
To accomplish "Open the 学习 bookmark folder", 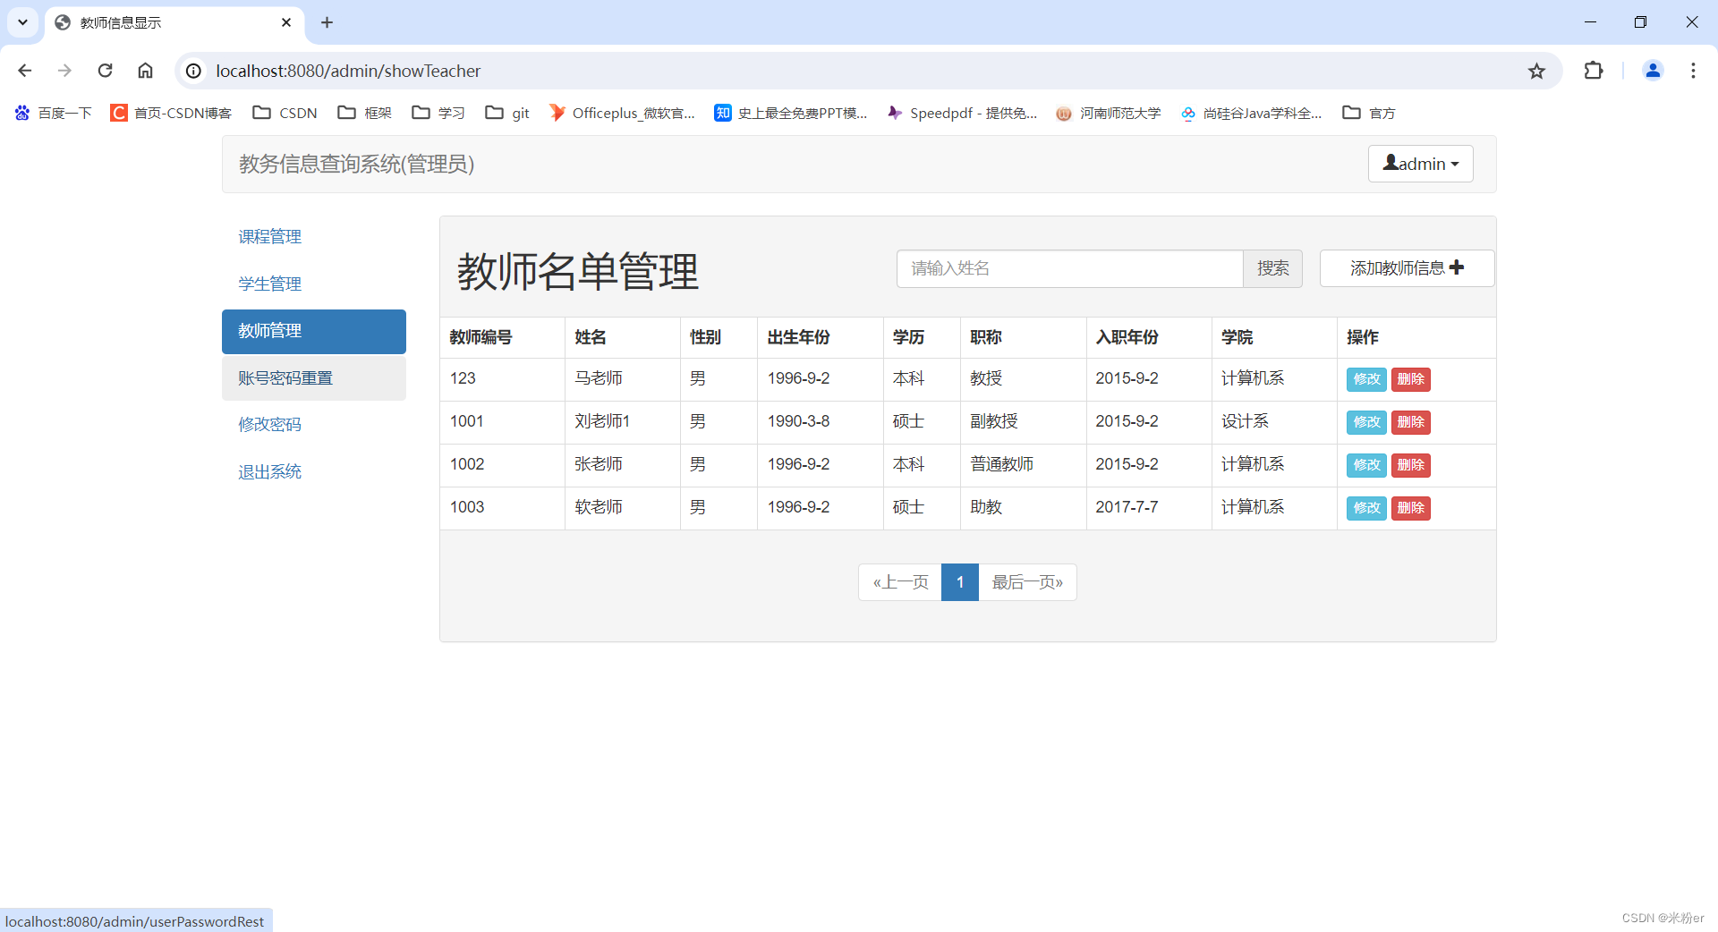I will tap(438, 113).
